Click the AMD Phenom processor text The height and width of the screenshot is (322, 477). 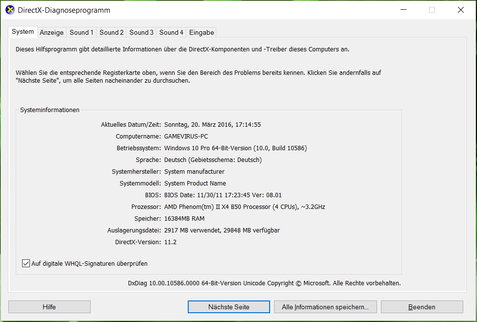[244, 207]
